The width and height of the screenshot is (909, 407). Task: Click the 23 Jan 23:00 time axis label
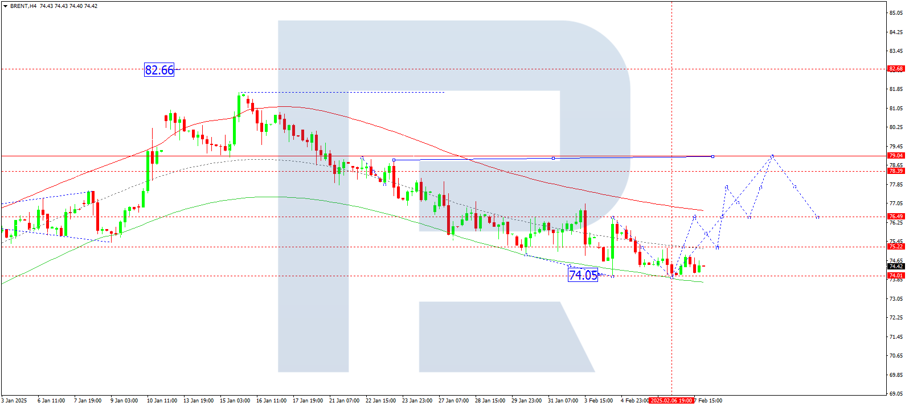click(417, 401)
